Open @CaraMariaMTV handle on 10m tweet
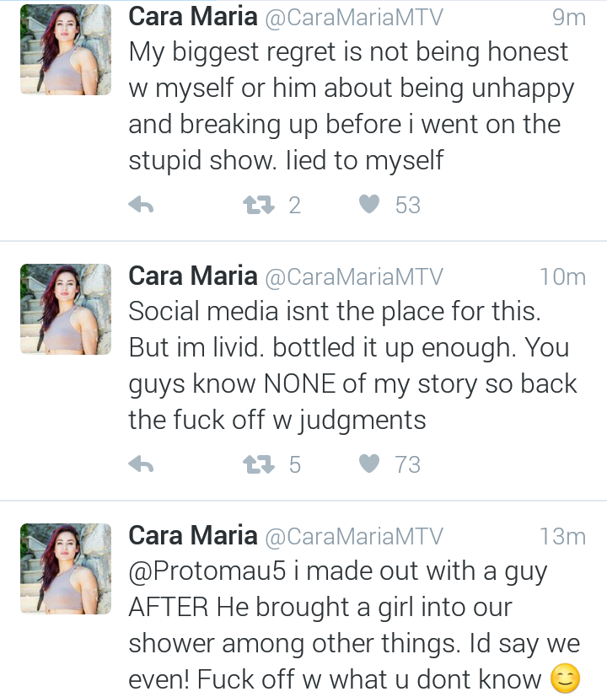The width and height of the screenshot is (607, 697). tap(354, 276)
